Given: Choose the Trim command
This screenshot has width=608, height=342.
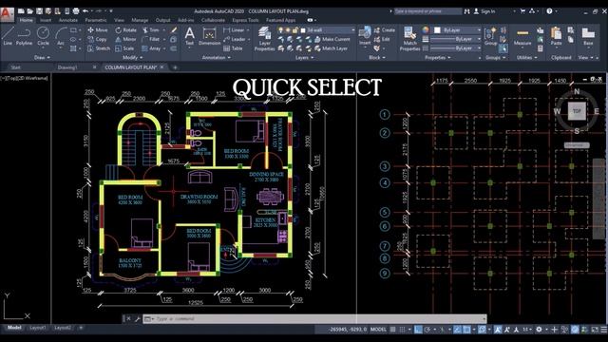Looking at the screenshot, I should point(151,29).
